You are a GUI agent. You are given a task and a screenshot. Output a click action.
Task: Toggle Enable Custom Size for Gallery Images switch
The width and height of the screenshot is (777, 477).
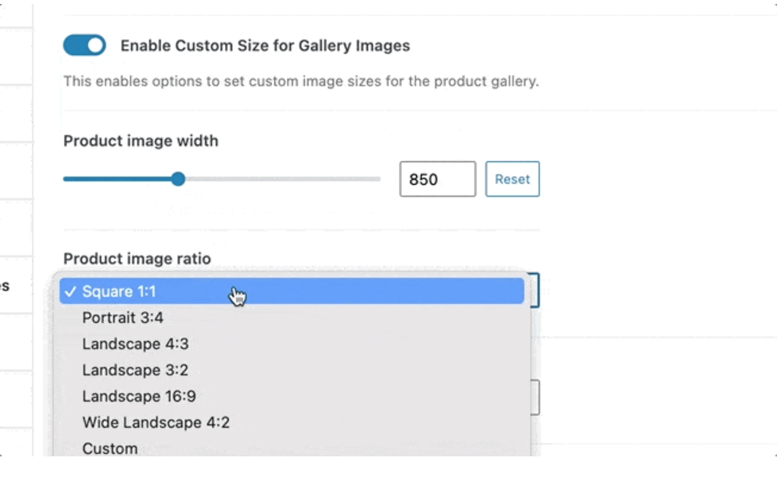[x=84, y=45]
